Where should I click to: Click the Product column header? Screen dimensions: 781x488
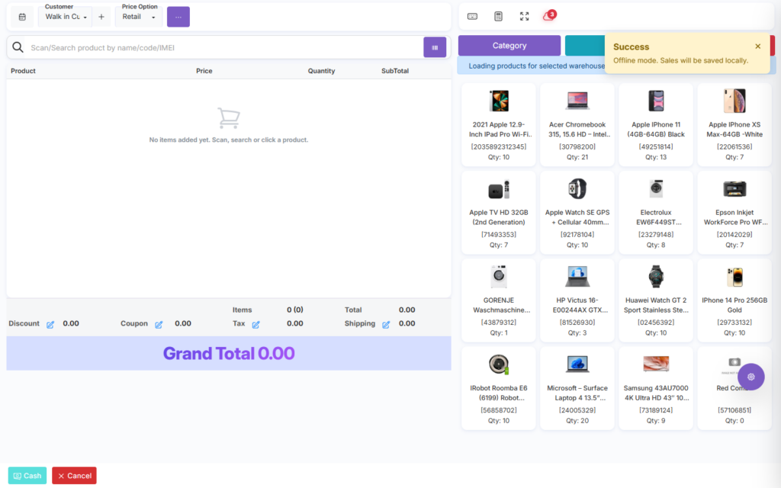click(23, 71)
